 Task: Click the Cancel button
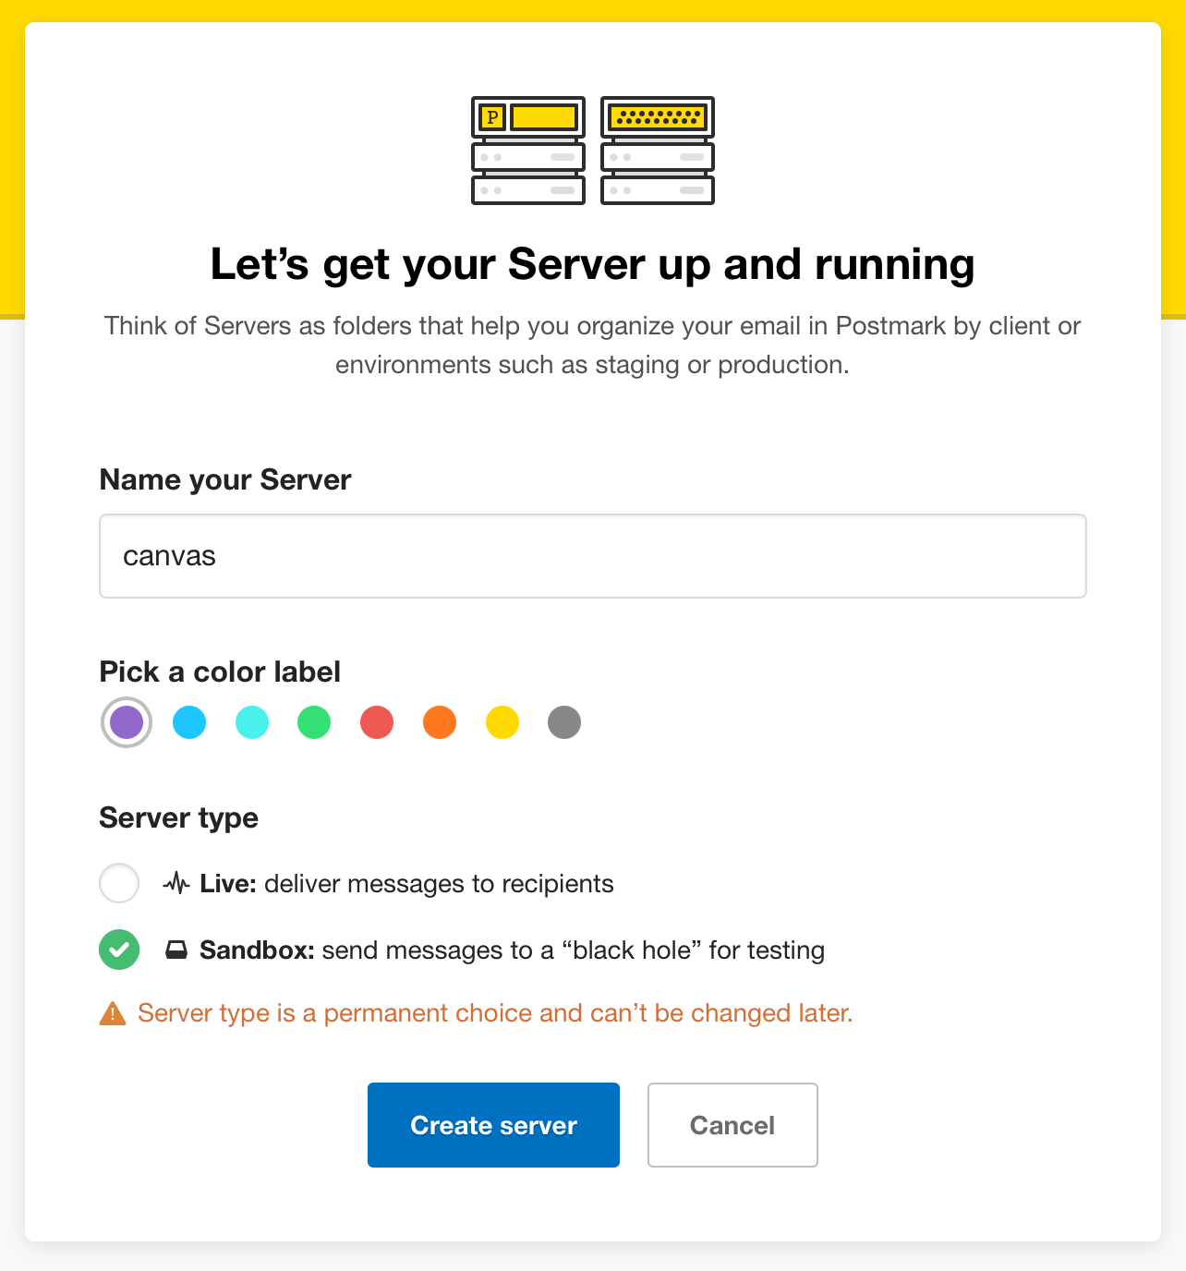click(x=732, y=1125)
